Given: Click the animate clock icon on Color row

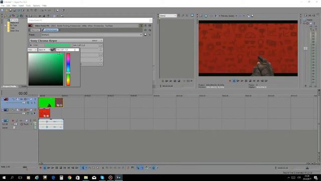Looking at the screenshot, I should click(x=100, y=45).
